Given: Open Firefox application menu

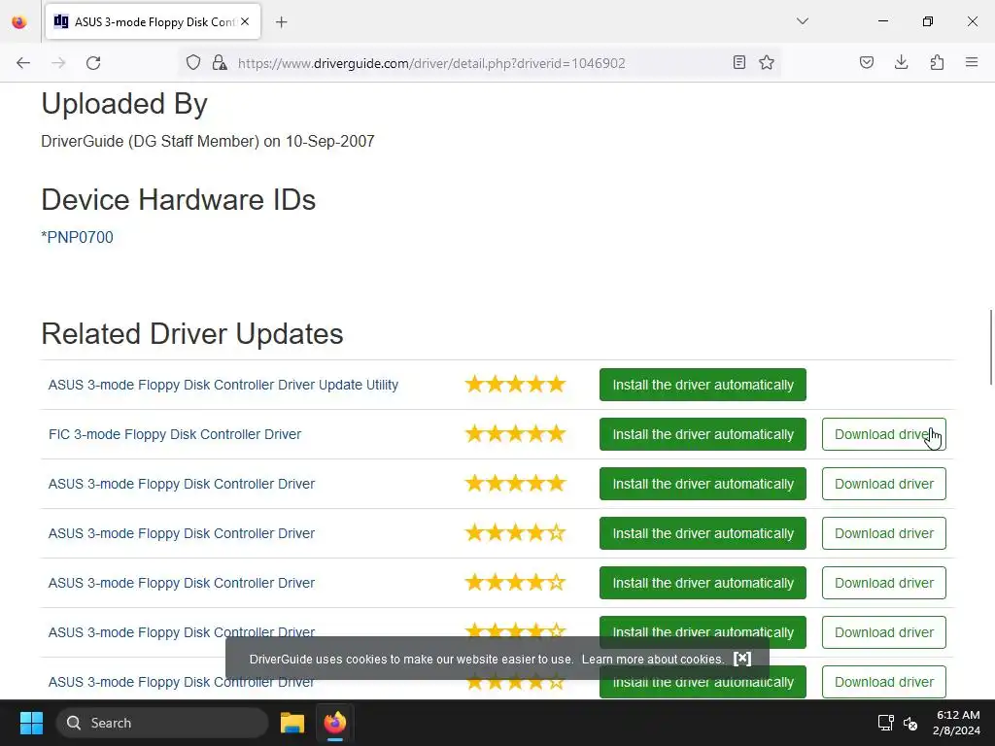Looking at the screenshot, I should [972, 62].
